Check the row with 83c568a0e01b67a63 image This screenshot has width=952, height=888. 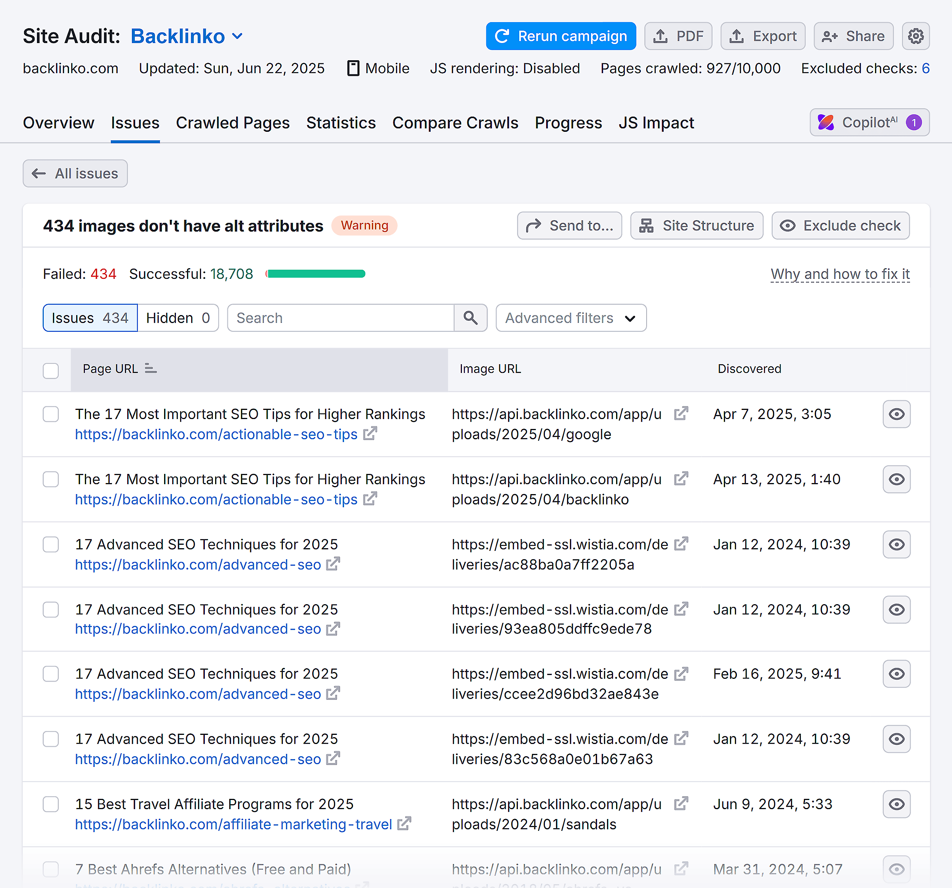click(51, 739)
